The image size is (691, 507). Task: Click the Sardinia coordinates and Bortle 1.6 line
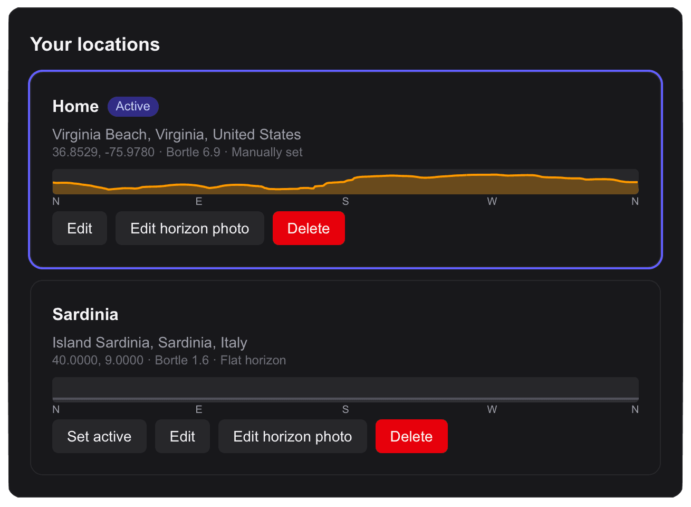coord(169,360)
